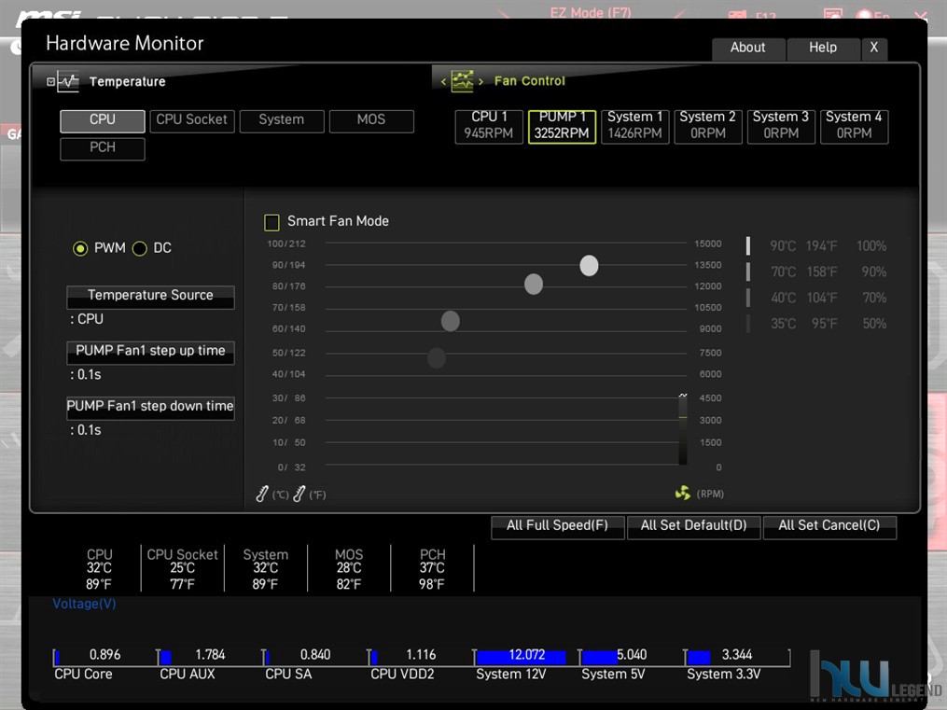
Task: Click the Fahrenheit thermometer icon
Action: click(x=299, y=494)
